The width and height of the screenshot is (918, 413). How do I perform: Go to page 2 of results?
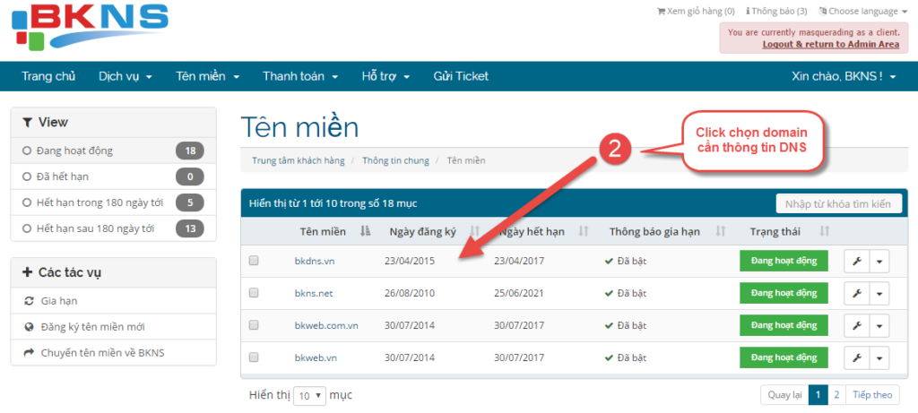coord(837,395)
